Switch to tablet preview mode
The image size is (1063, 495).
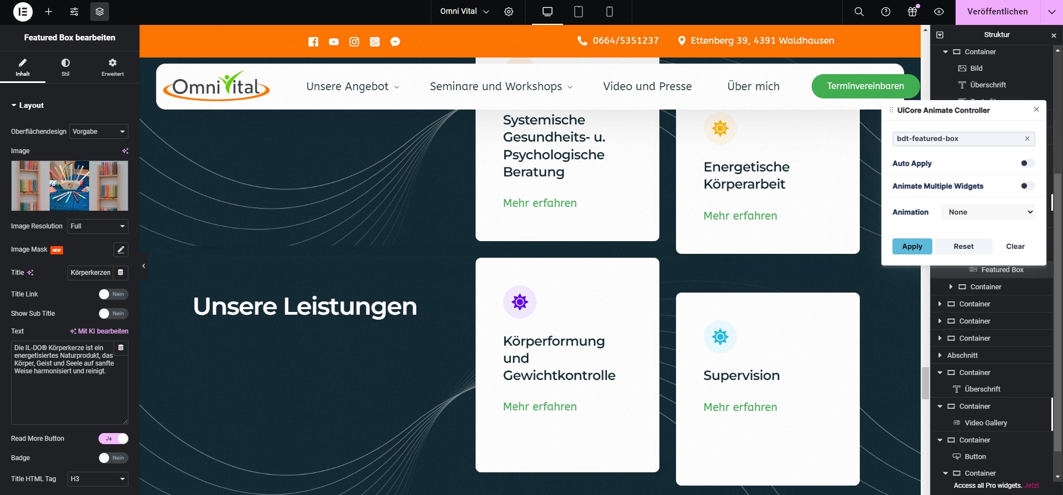click(x=579, y=12)
